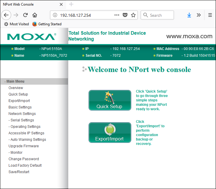This screenshot has height=189, width=216.
Task: Open Change Password page
Action: point(24,159)
